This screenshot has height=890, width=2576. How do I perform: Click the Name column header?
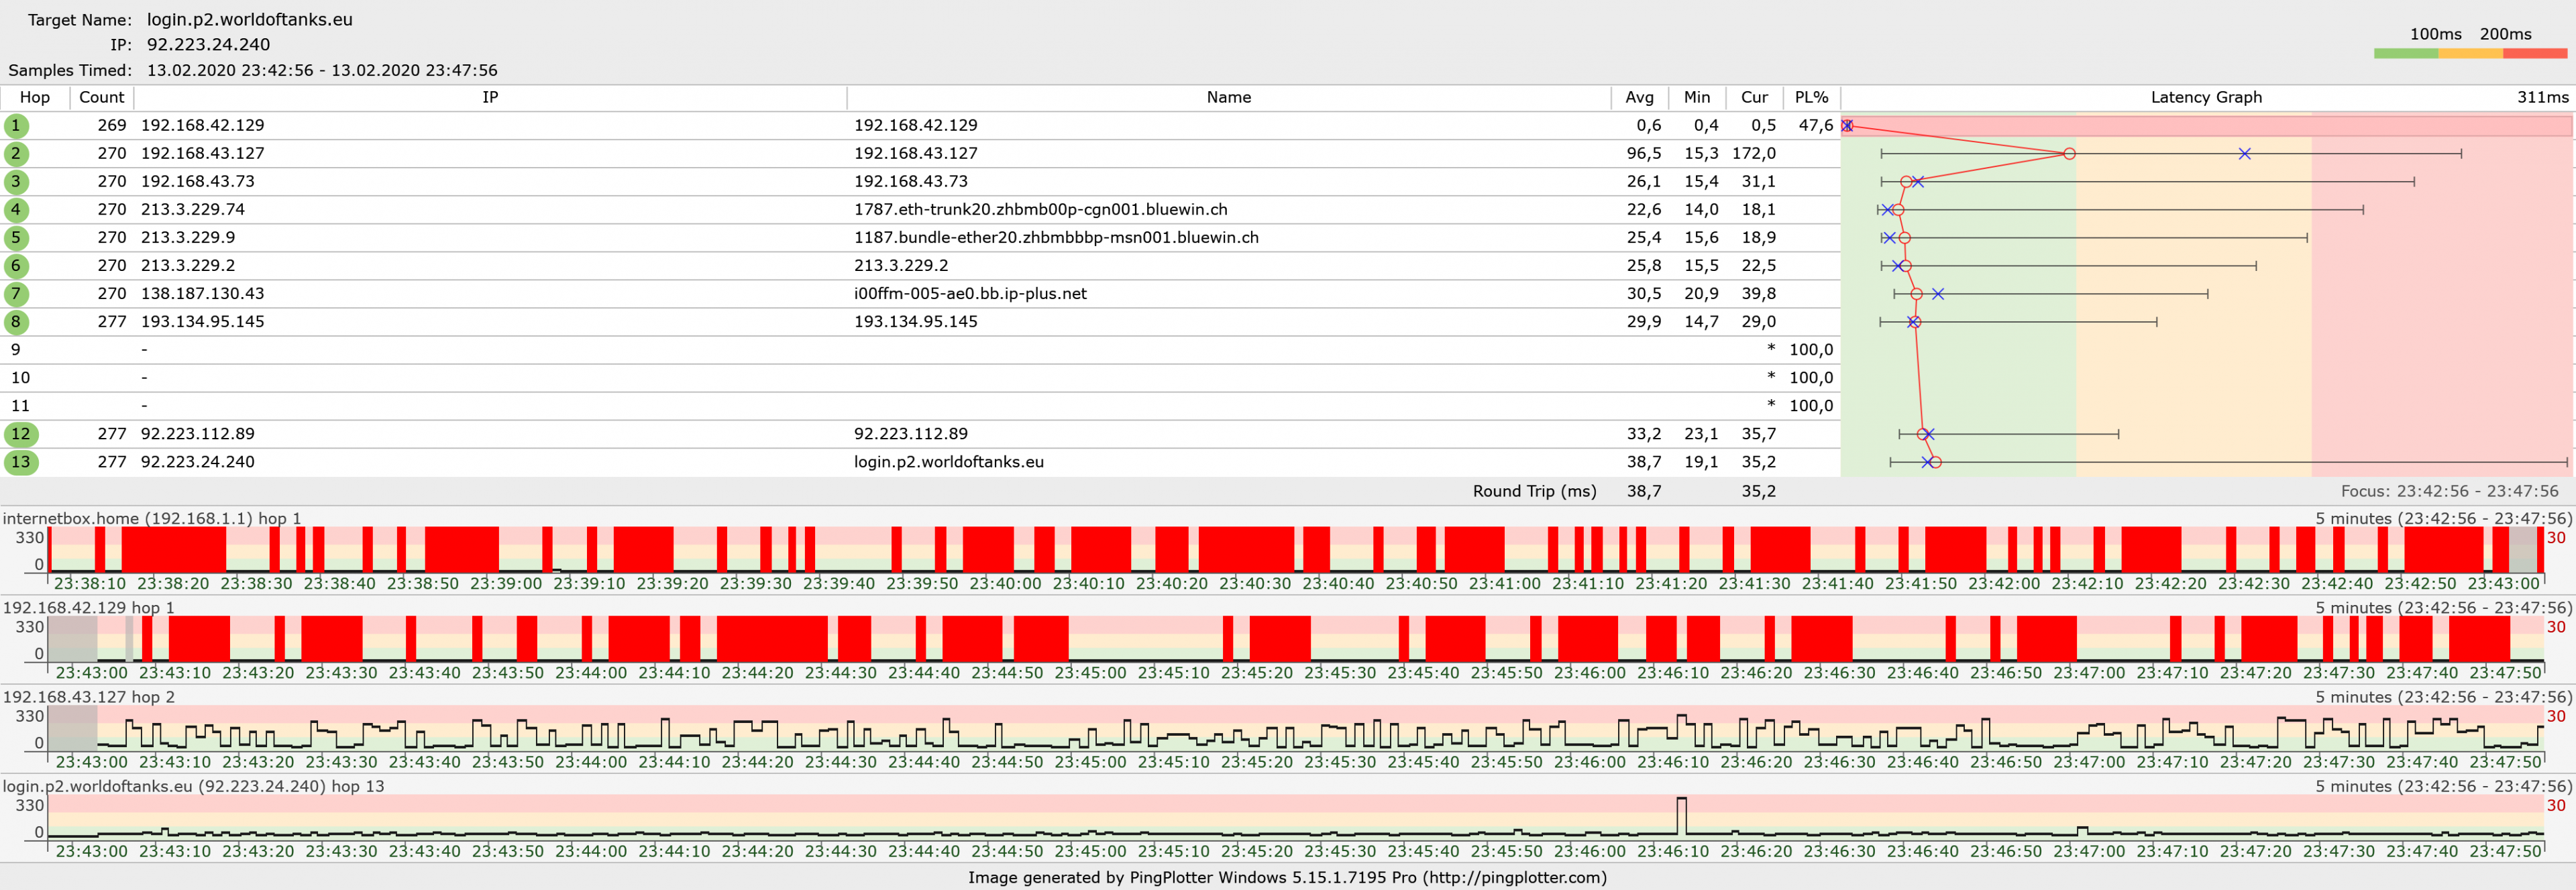coord(1228,97)
